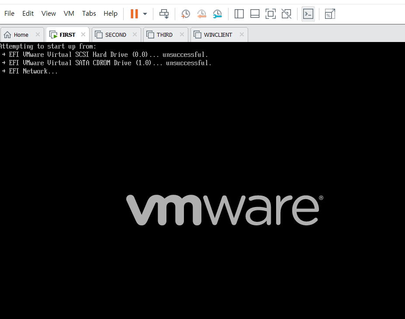
Task: Switch to the THIRD VM tab
Action: click(165, 35)
